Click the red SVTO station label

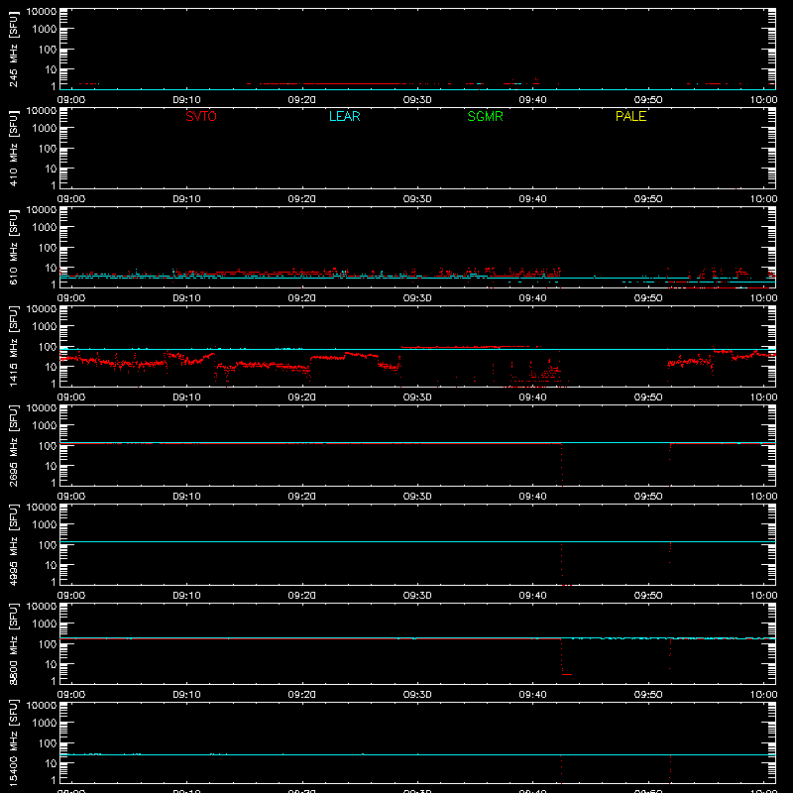tap(201, 116)
